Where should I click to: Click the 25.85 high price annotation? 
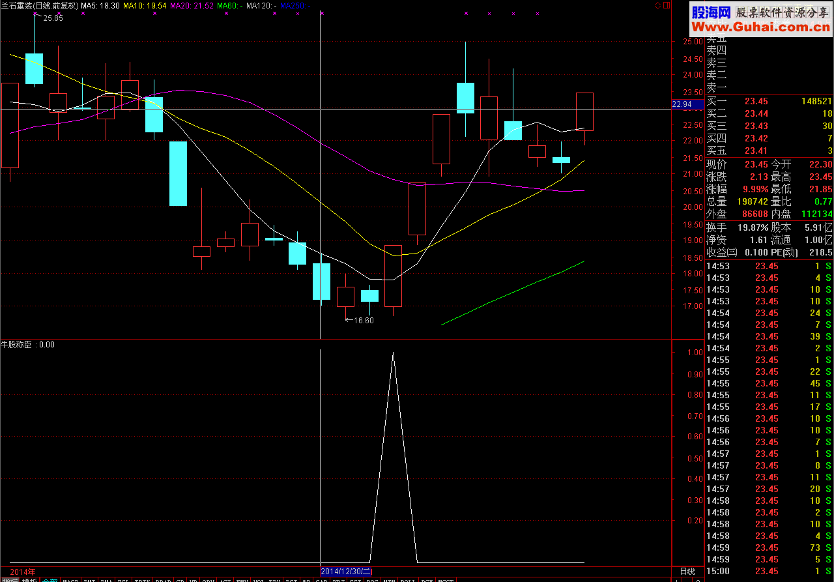(53, 18)
